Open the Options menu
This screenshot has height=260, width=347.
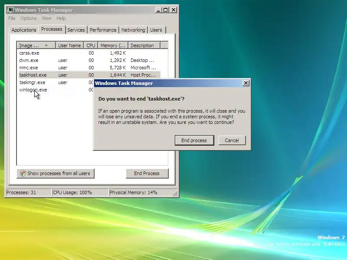pos(29,18)
